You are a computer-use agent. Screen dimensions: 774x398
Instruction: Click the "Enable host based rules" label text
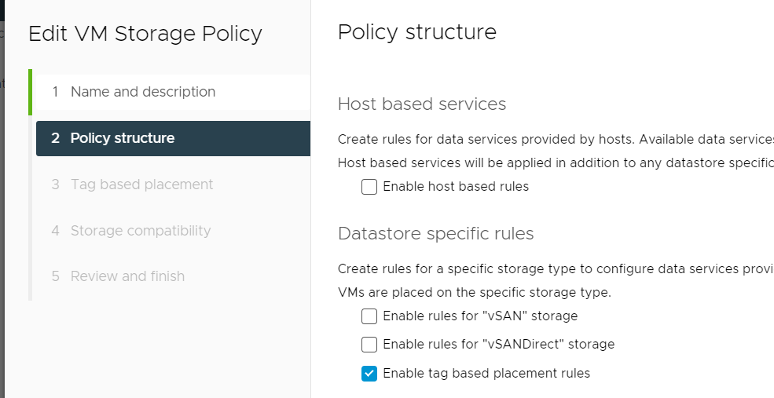click(456, 187)
